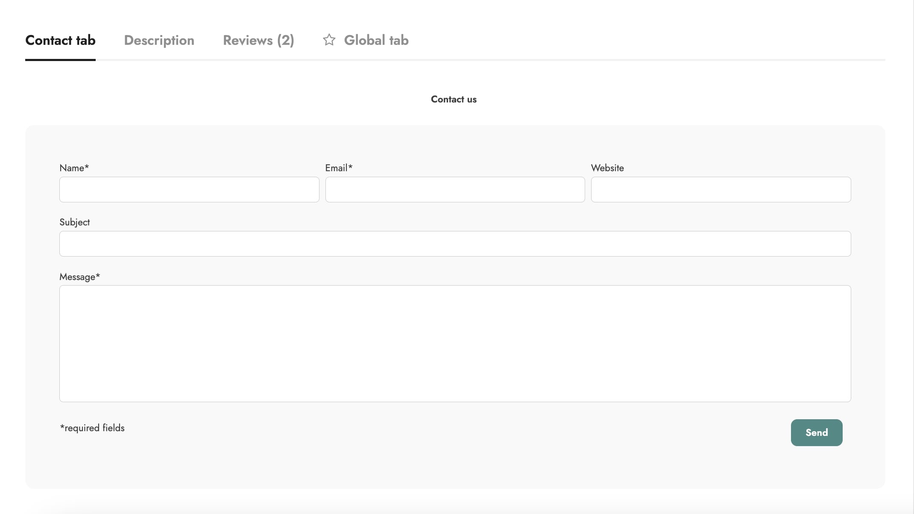Switch to the Description tab

click(159, 40)
